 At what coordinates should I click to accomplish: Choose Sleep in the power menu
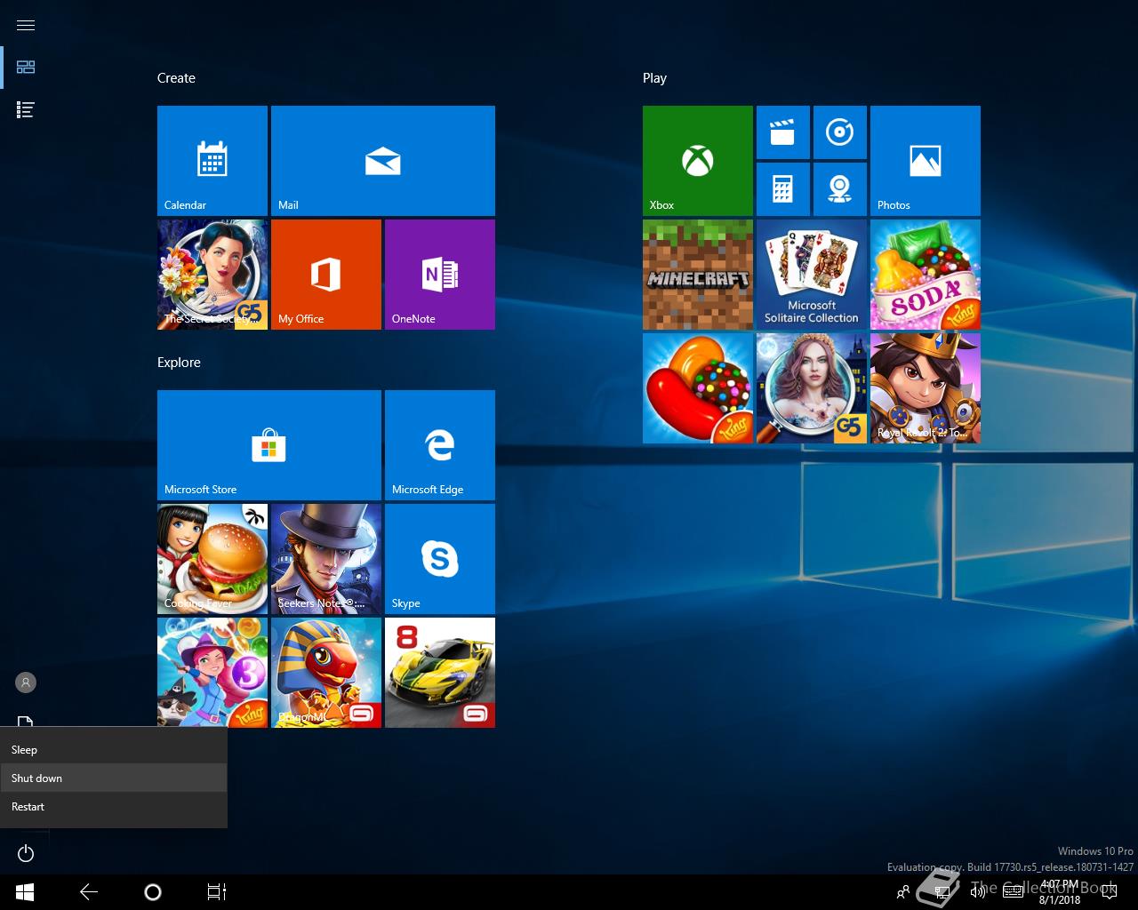[x=25, y=749]
